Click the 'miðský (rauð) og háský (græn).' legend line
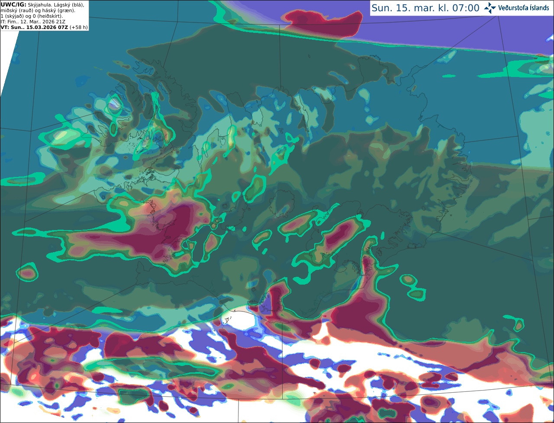The width and height of the screenshot is (554, 423). pyautogui.click(x=38, y=10)
